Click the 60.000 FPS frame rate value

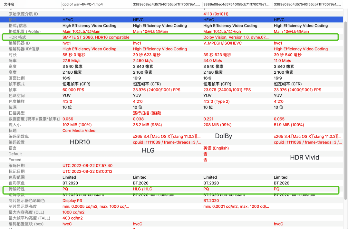73,89
